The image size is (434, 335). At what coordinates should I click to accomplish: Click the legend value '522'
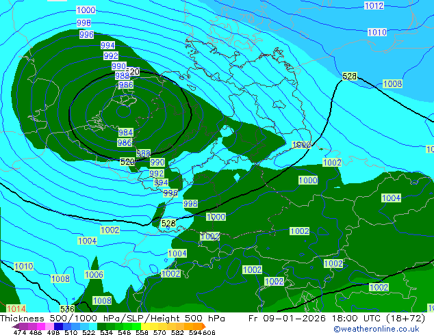pos(88,332)
